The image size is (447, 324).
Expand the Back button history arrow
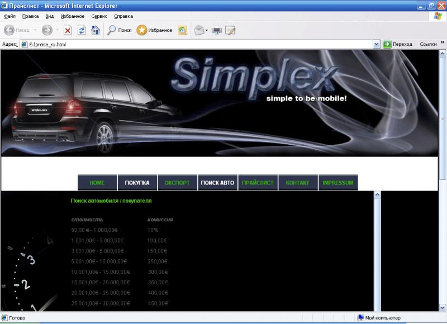tap(35, 30)
